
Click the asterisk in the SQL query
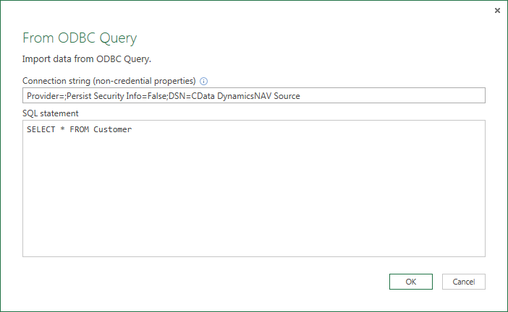tap(62, 130)
